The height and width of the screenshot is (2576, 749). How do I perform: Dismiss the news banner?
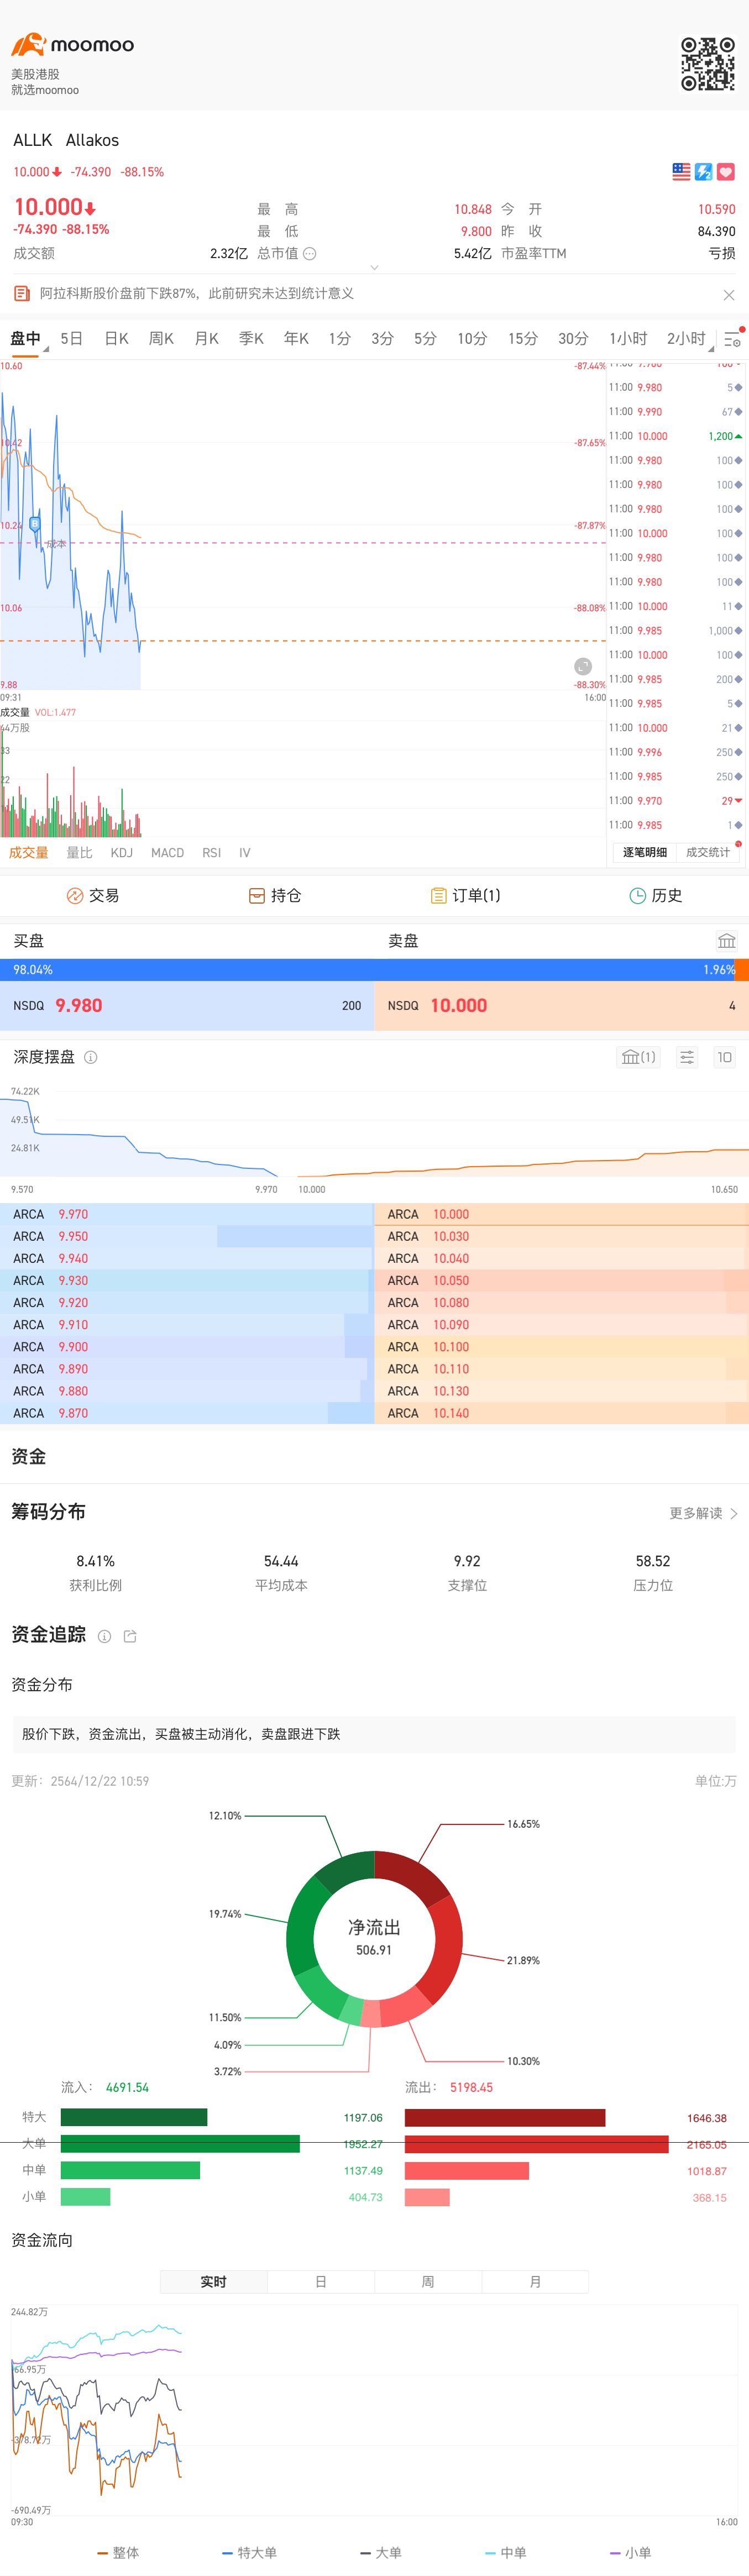point(729,295)
